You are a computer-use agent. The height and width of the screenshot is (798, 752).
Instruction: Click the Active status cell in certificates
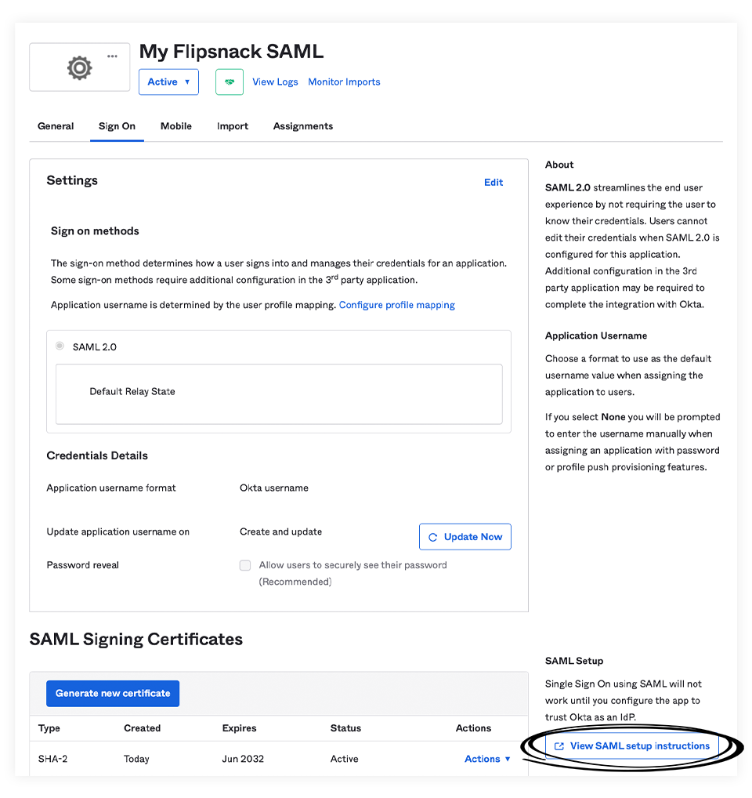pyautogui.click(x=344, y=759)
